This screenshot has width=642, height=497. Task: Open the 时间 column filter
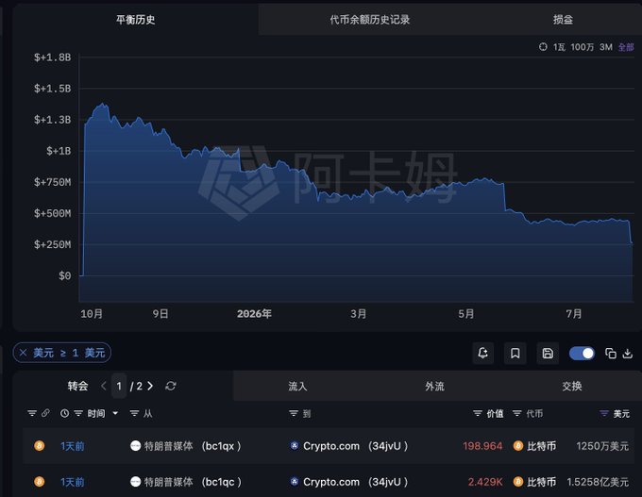(78, 413)
